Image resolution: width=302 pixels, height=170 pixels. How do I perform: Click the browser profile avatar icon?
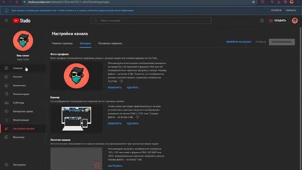[292, 2]
